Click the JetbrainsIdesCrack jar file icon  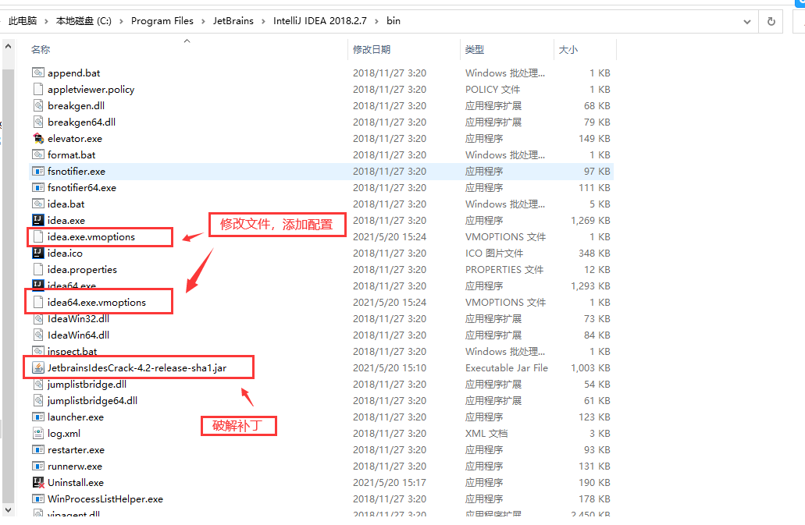(38, 367)
